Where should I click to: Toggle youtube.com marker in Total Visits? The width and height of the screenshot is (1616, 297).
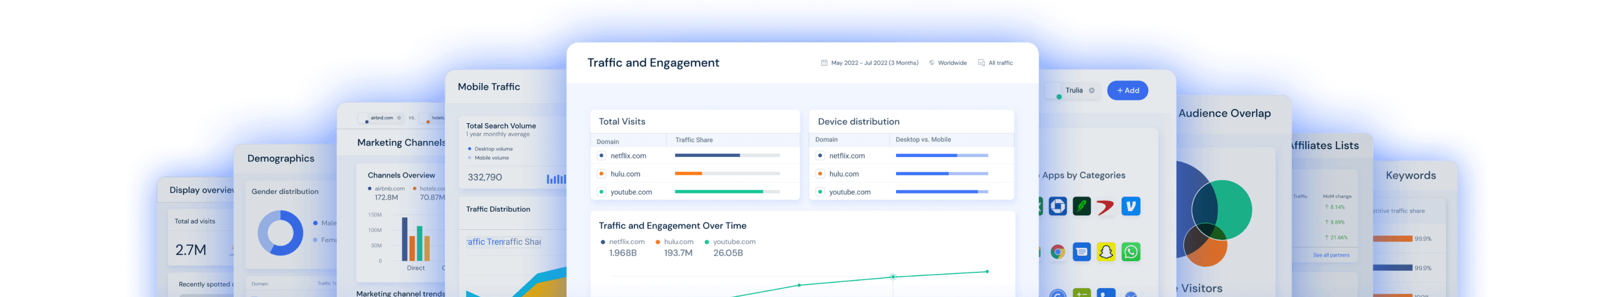pos(601,192)
